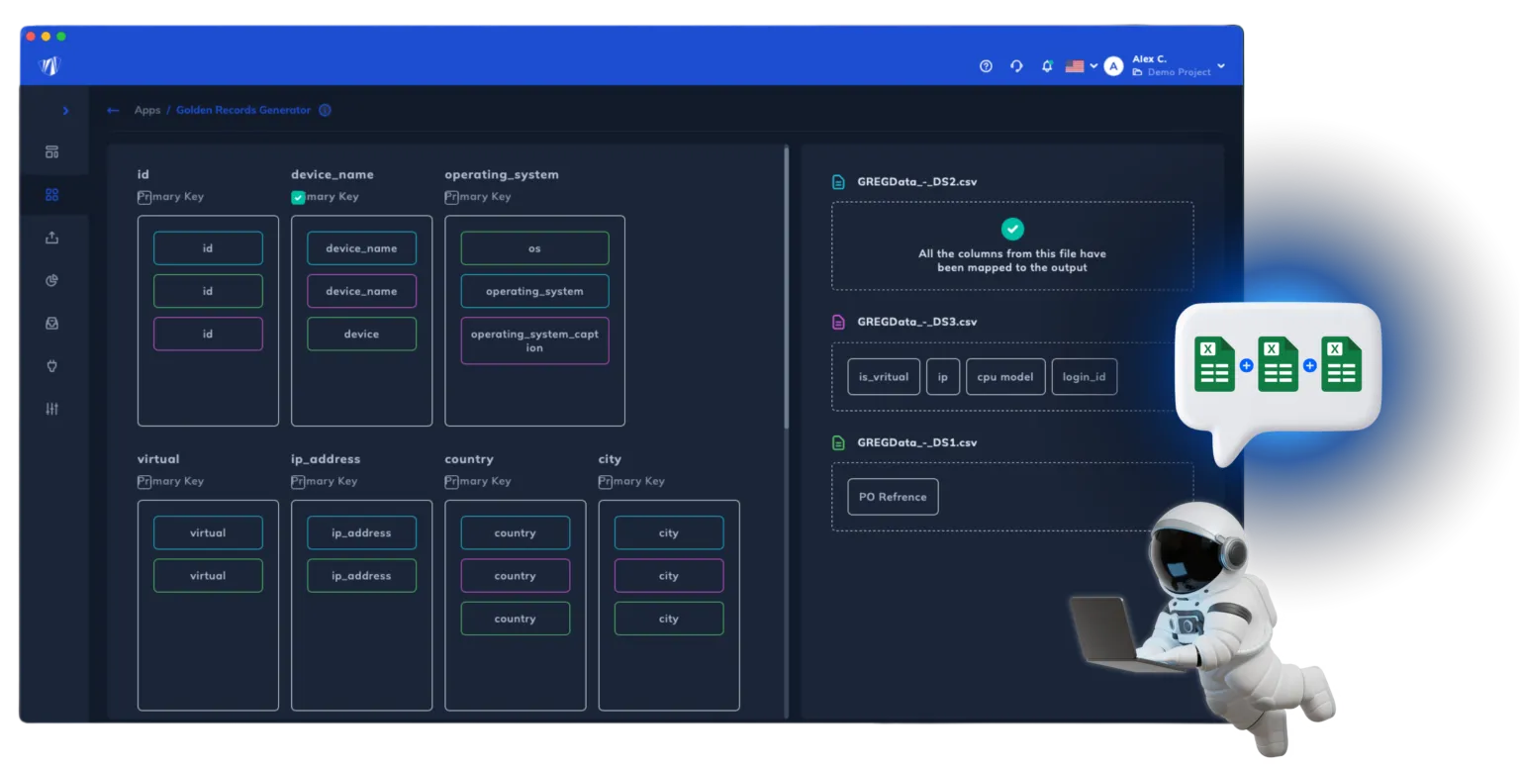Go to Apps in the breadcrumb
The image size is (1520, 768).
click(x=147, y=110)
